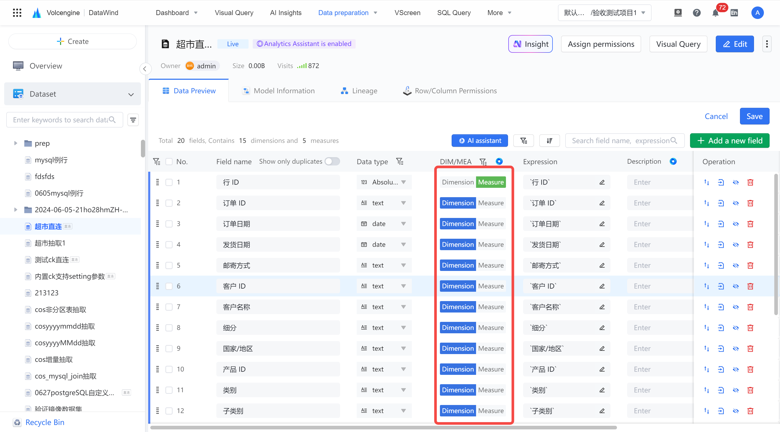Viewport: 780px width, 432px height.
Task: Open the apps grid launcher icon
Action: click(x=17, y=13)
